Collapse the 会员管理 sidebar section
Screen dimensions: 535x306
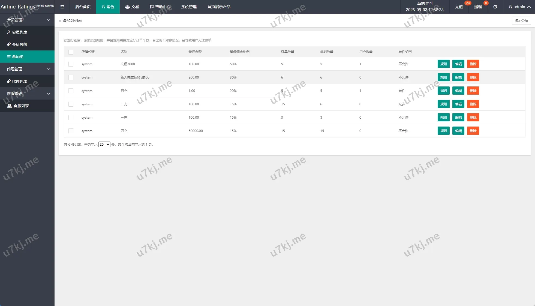pyautogui.click(x=27, y=20)
